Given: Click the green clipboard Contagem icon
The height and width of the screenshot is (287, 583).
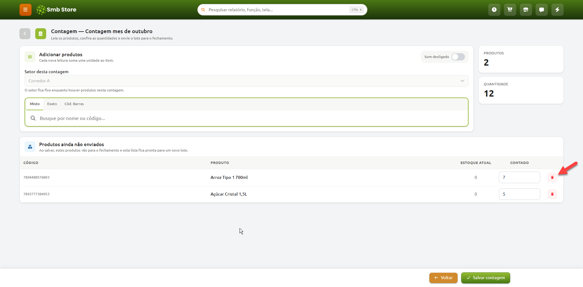Looking at the screenshot, I should pos(41,34).
